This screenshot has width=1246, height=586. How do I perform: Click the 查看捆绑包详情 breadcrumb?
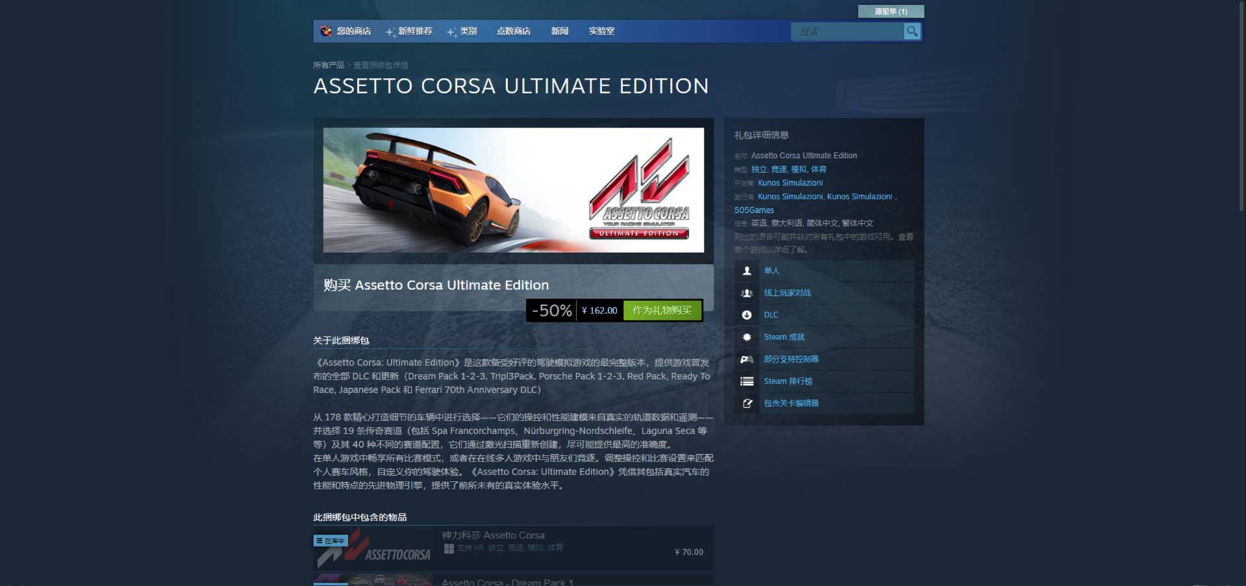(381, 65)
